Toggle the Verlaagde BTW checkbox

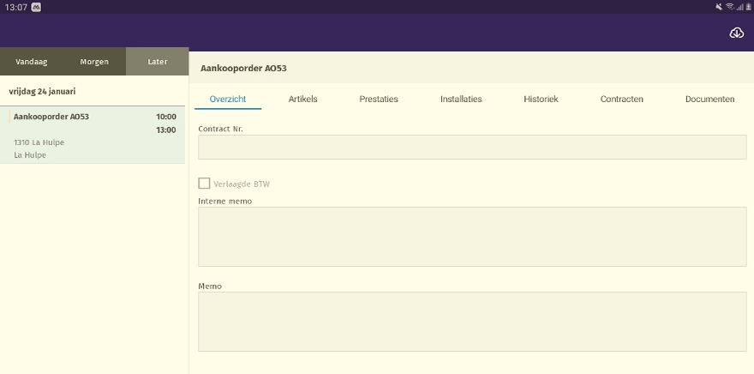click(x=204, y=183)
